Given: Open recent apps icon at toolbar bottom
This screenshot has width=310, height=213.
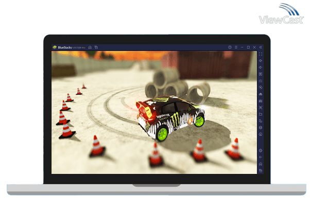Looking at the screenshot, I should point(261,170).
